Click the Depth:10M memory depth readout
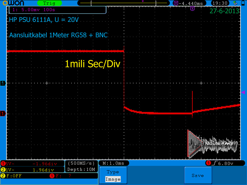The width and height of the screenshot is (247, 185). (81, 169)
